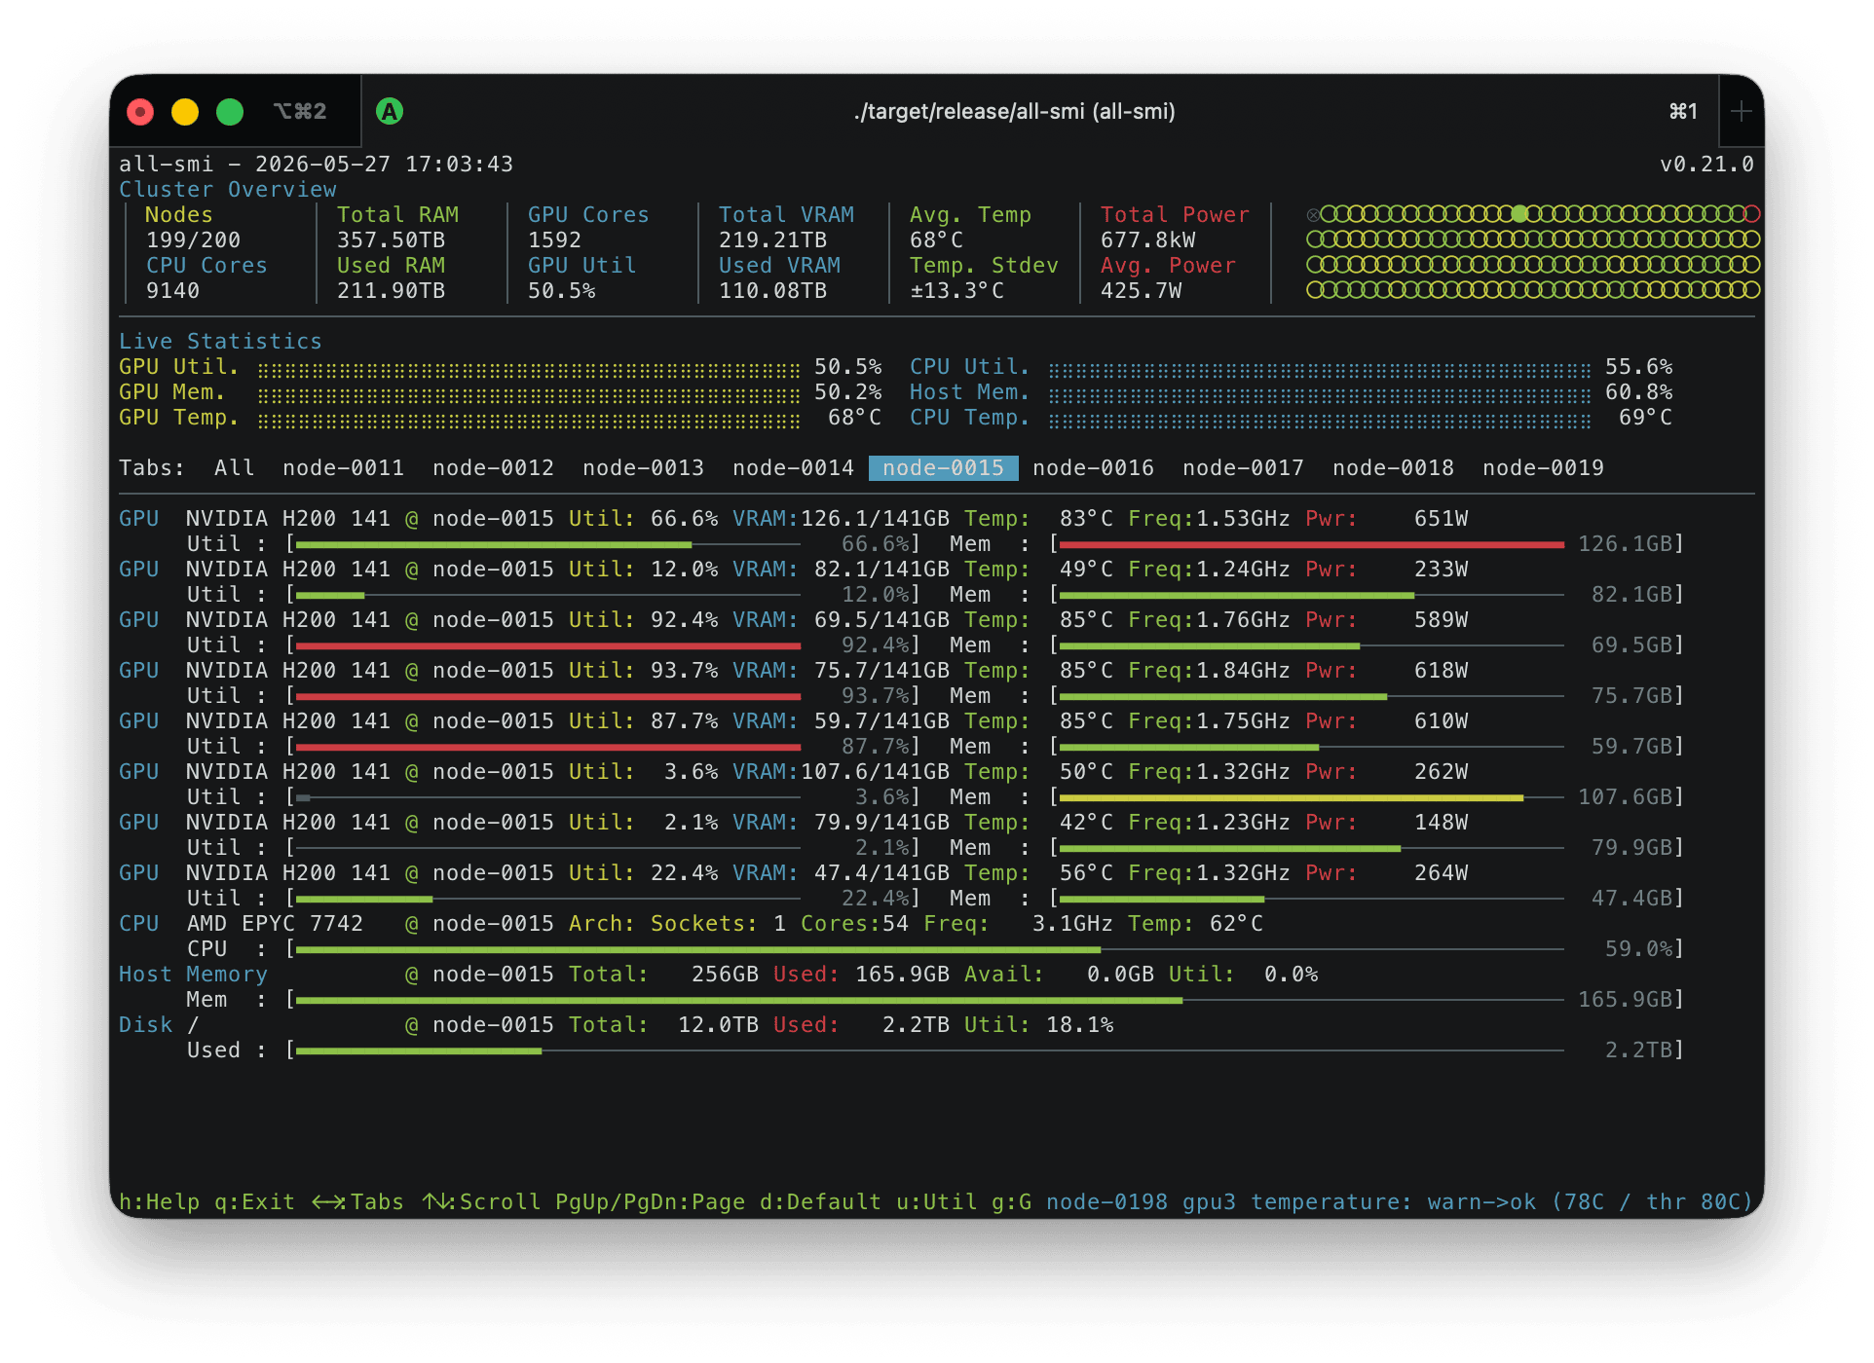Click the yellow 107.6GB memory bar

point(1312,797)
